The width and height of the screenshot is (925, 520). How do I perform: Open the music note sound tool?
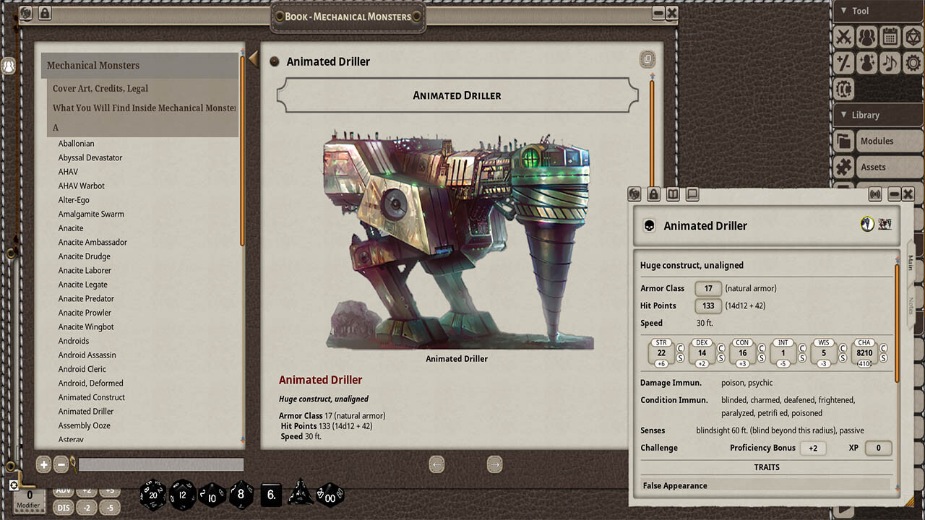point(890,63)
